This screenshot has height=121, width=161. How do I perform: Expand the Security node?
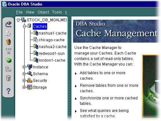click(24, 81)
